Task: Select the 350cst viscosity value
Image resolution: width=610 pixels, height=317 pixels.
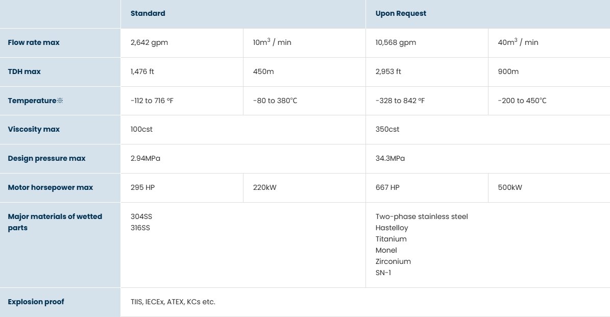Action: pos(387,129)
